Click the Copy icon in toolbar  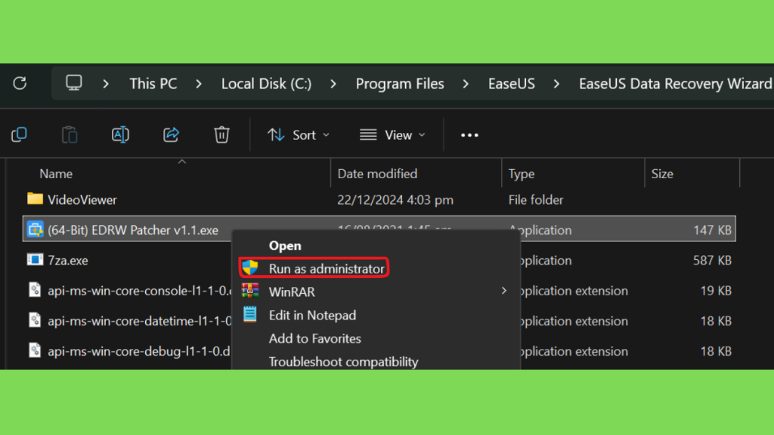(x=19, y=134)
